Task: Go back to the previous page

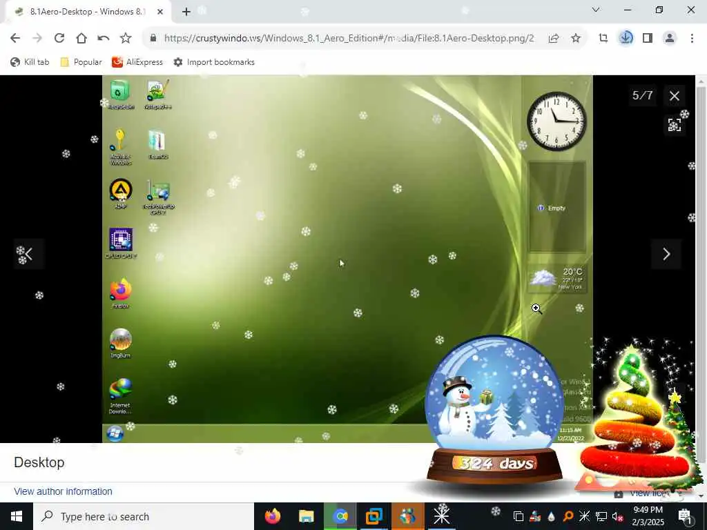Action: [15, 39]
